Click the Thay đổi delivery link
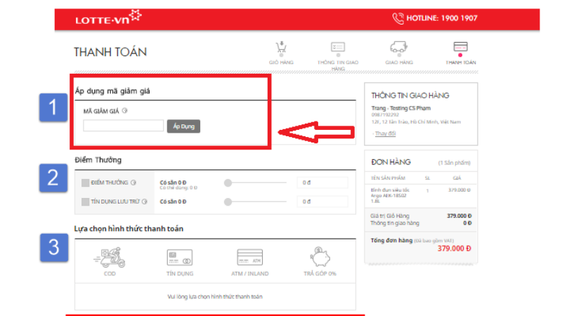The image size is (562, 316). point(385,133)
